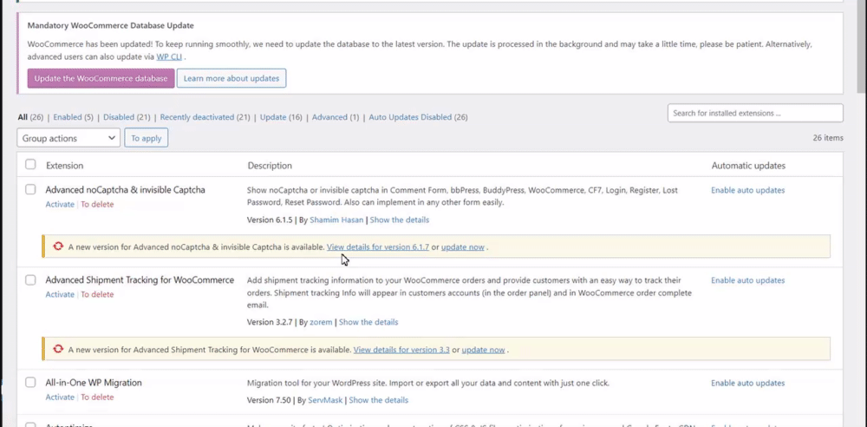This screenshot has width=867, height=427.
Task: View details for version 3.3
Action: point(401,350)
